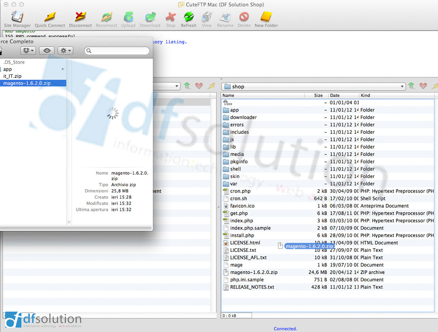Sort remote files by Kind column

click(x=396, y=95)
